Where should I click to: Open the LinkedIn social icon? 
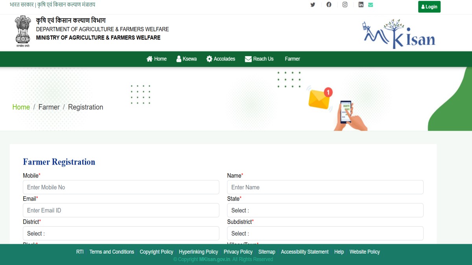coord(361,5)
